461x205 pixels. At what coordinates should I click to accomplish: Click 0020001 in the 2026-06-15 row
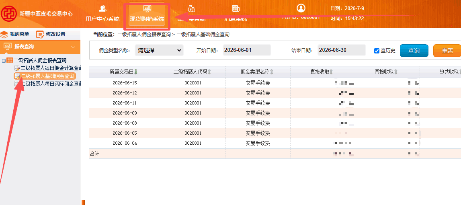point(193,83)
